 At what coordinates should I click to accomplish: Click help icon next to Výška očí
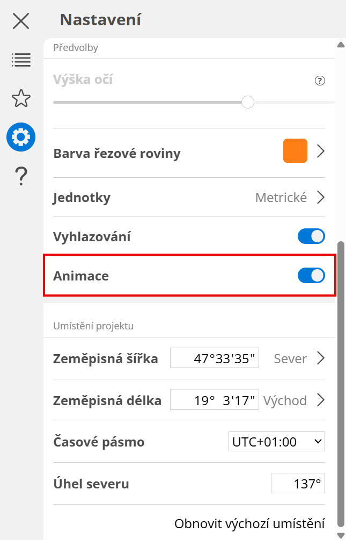click(x=320, y=81)
